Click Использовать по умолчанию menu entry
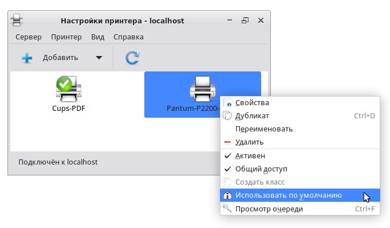The image size is (390, 228). click(x=300, y=195)
